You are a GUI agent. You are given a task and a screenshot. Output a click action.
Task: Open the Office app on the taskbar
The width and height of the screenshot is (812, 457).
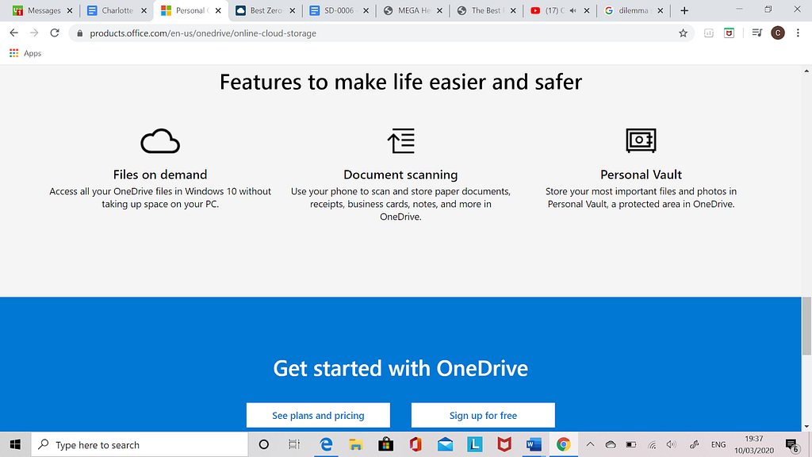pyautogui.click(x=416, y=444)
